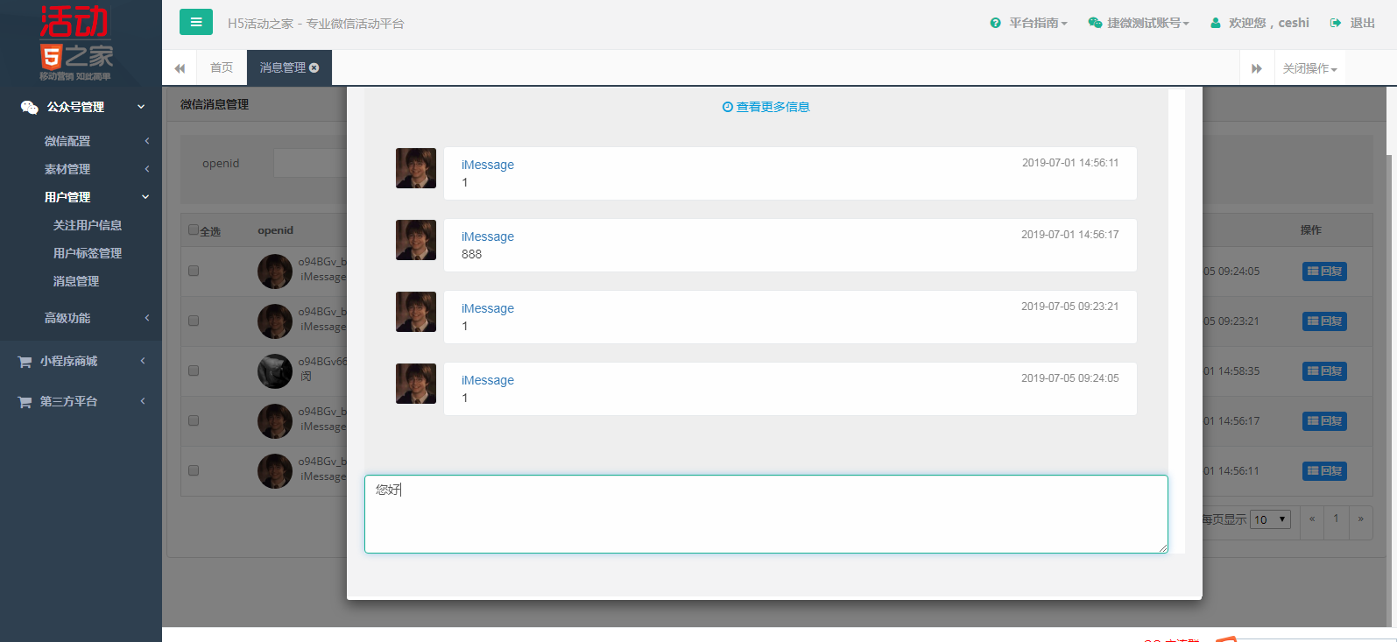The image size is (1397, 642).
Task: Open 用户标签管理 in the sidebar
Action: (x=88, y=253)
